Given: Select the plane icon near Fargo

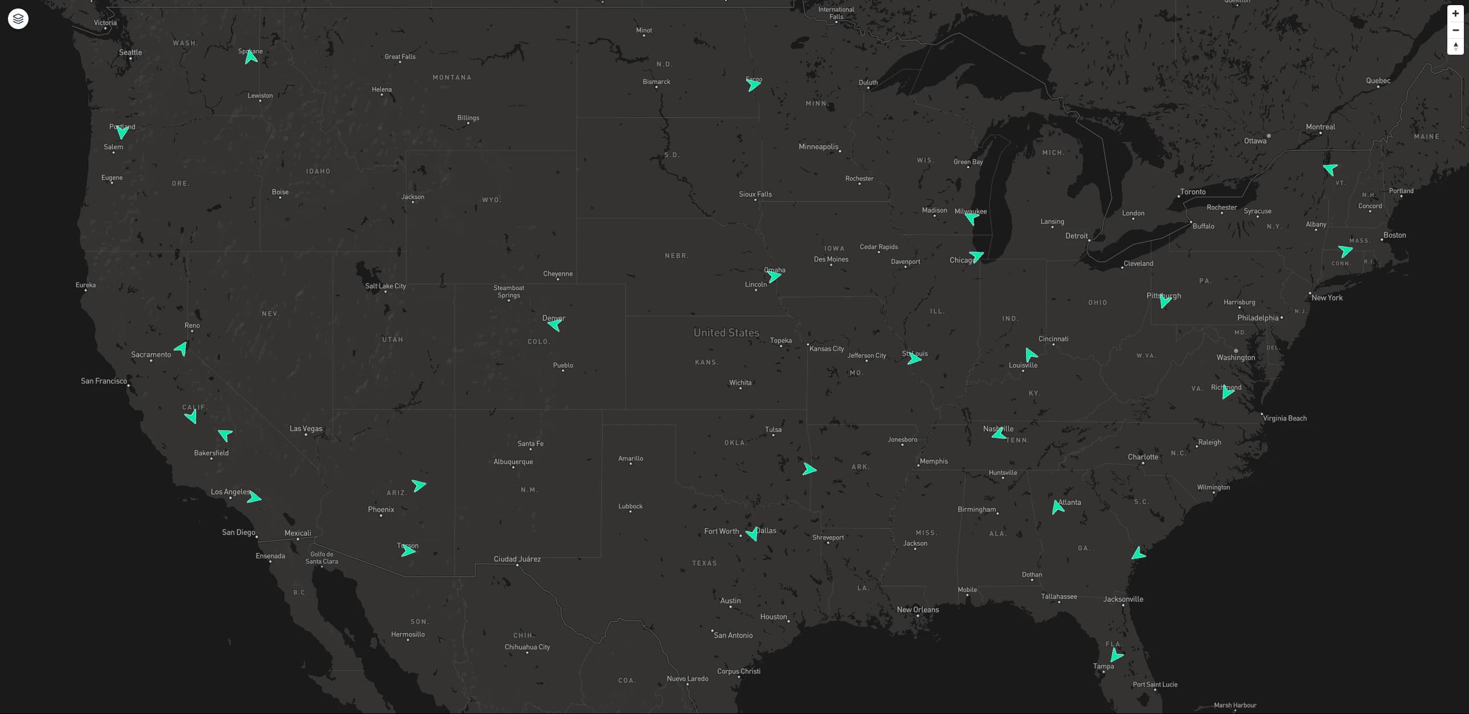Looking at the screenshot, I should coord(754,84).
